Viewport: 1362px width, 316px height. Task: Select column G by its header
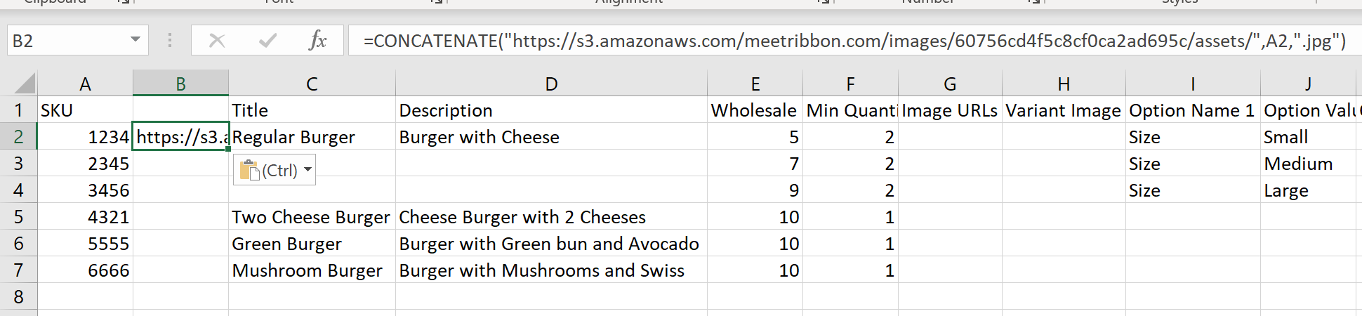coord(950,84)
